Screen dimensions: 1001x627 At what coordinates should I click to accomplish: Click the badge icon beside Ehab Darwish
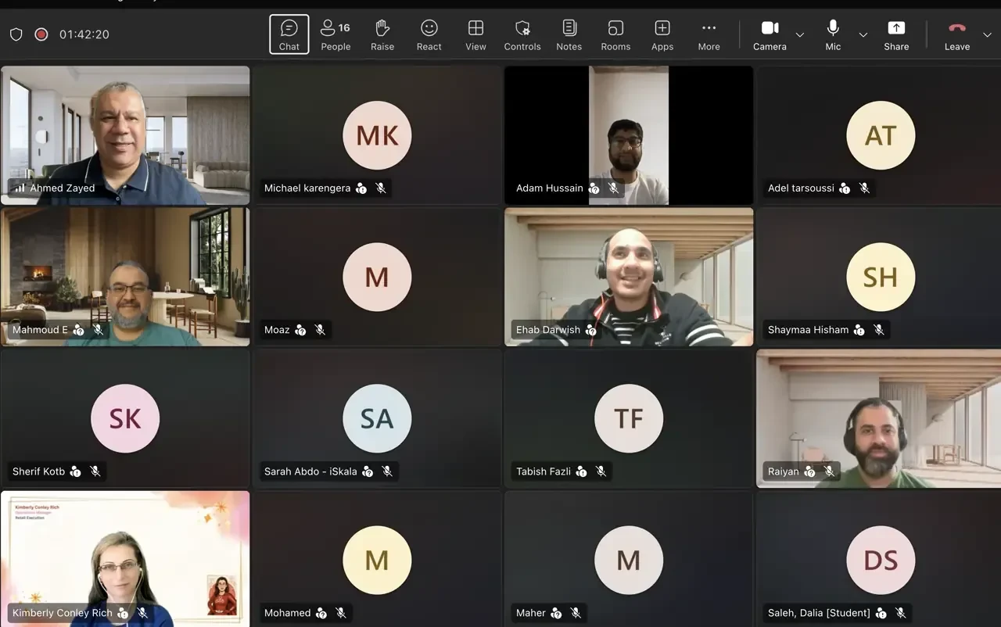click(x=591, y=330)
